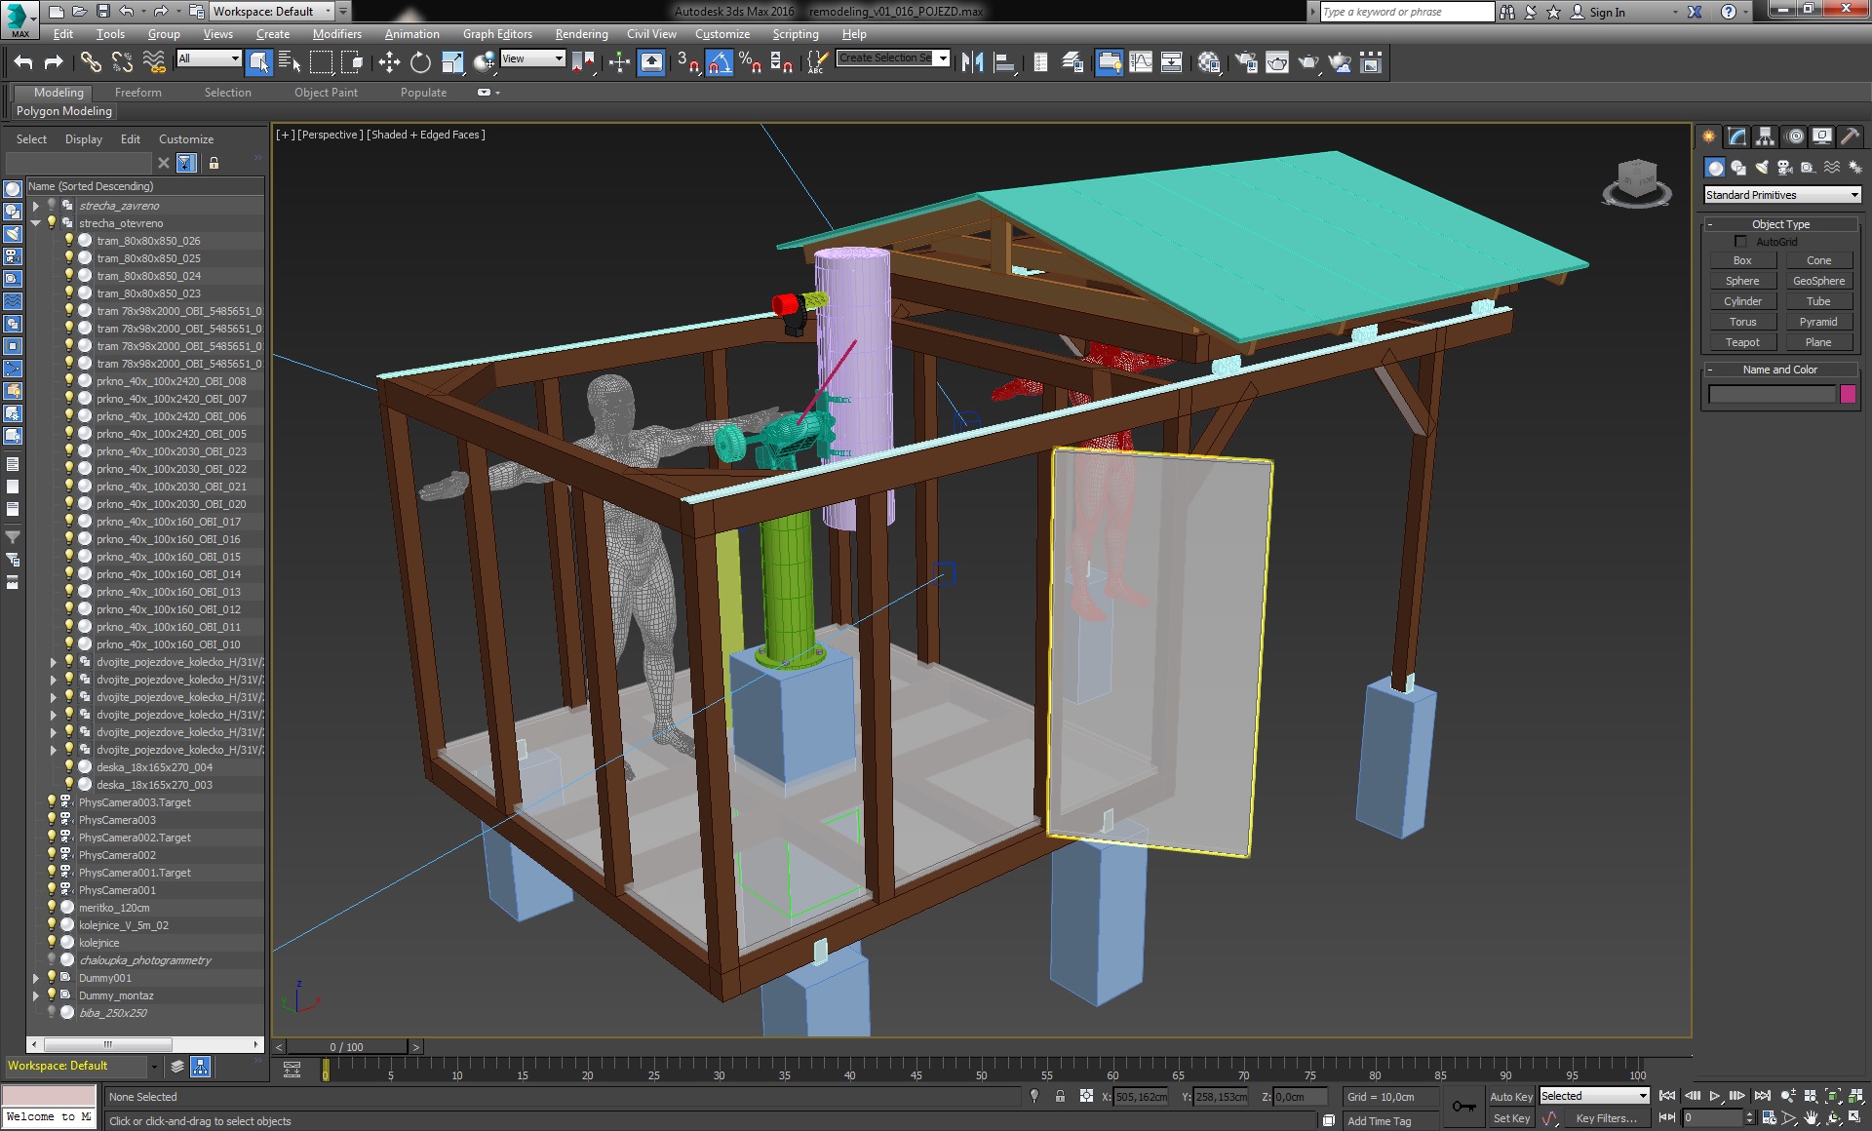Expand the strecha_zavreno tree node
1872x1131 pixels.
(36, 206)
